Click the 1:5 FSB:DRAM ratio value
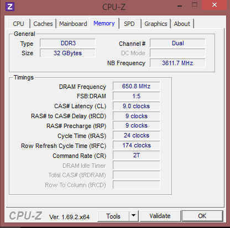Screen dimensions: 230x228 pos(137,96)
